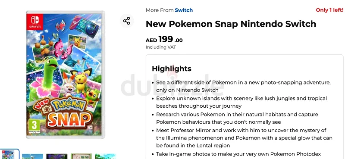Click the bullet about Pokemon Photodex photos
This screenshot has height=159, width=345.
tap(236, 154)
